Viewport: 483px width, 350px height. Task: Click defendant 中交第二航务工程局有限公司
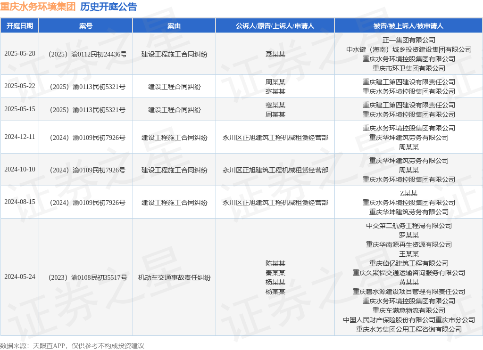409,226
